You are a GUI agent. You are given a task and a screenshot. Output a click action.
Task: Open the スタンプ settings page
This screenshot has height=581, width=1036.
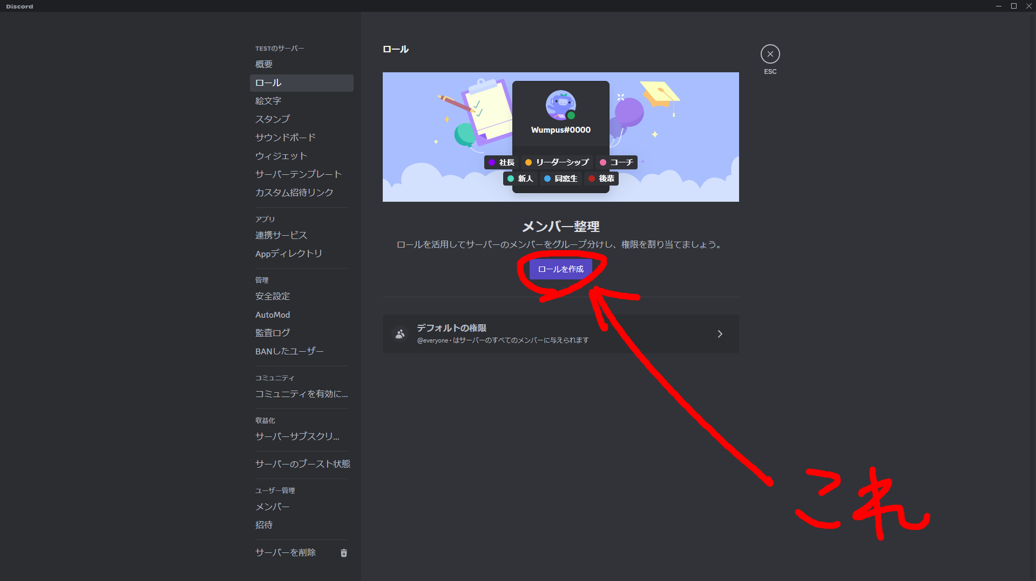[x=271, y=119]
